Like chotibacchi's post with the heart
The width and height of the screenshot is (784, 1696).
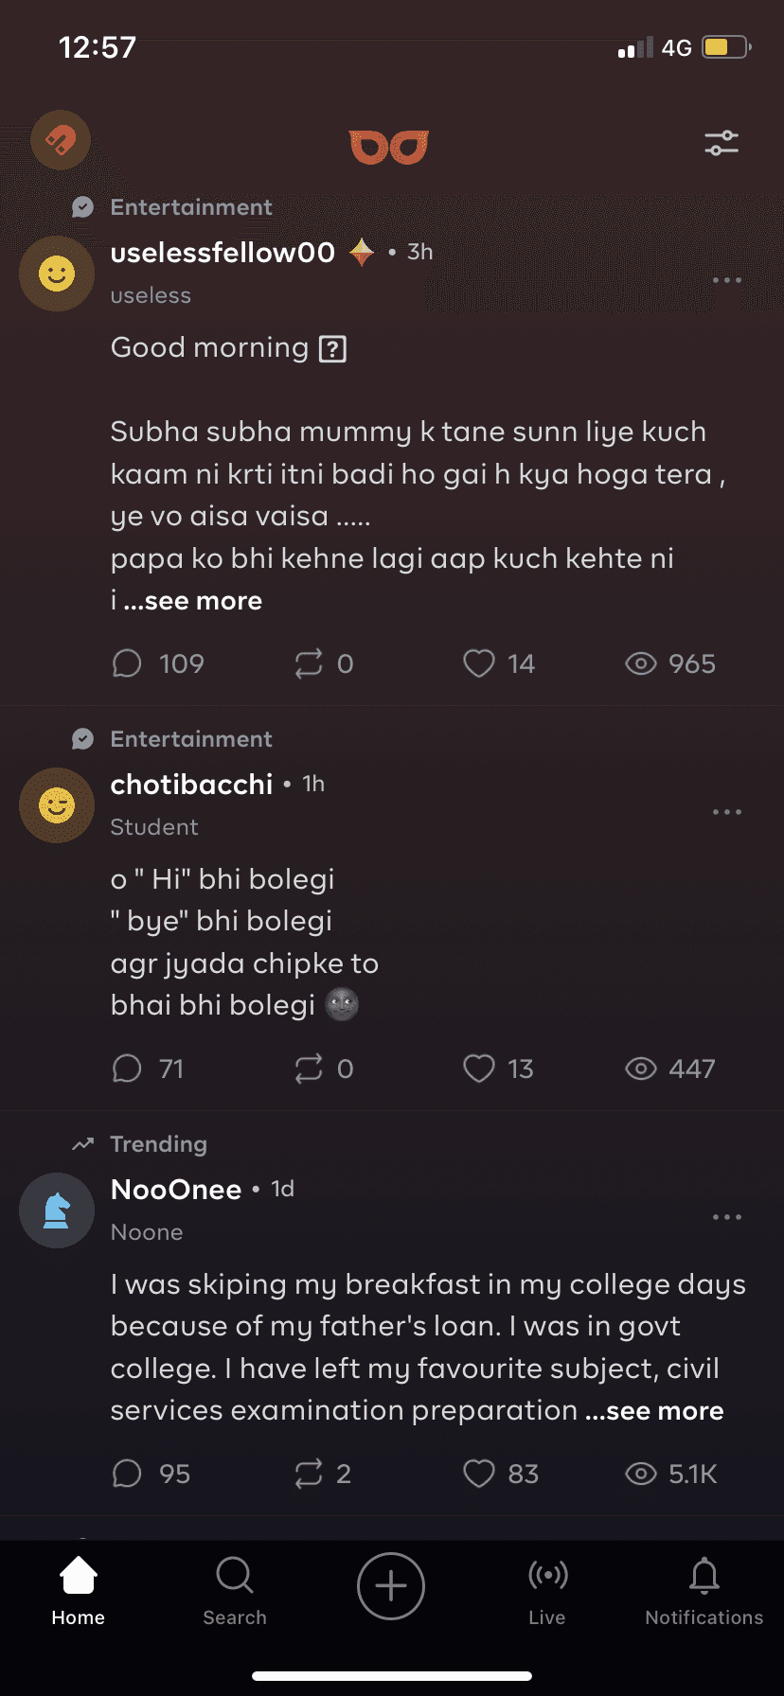tap(478, 1068)
